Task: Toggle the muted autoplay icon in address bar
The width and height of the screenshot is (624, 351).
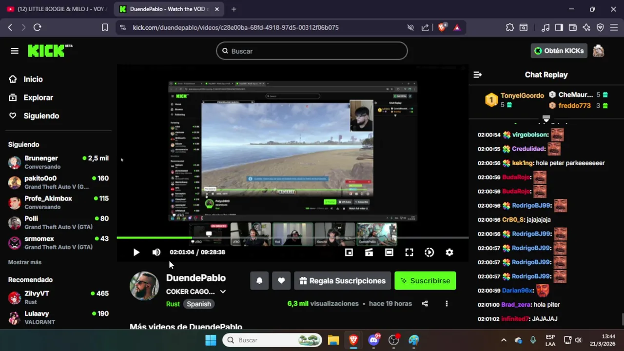Action: [410, 28]
